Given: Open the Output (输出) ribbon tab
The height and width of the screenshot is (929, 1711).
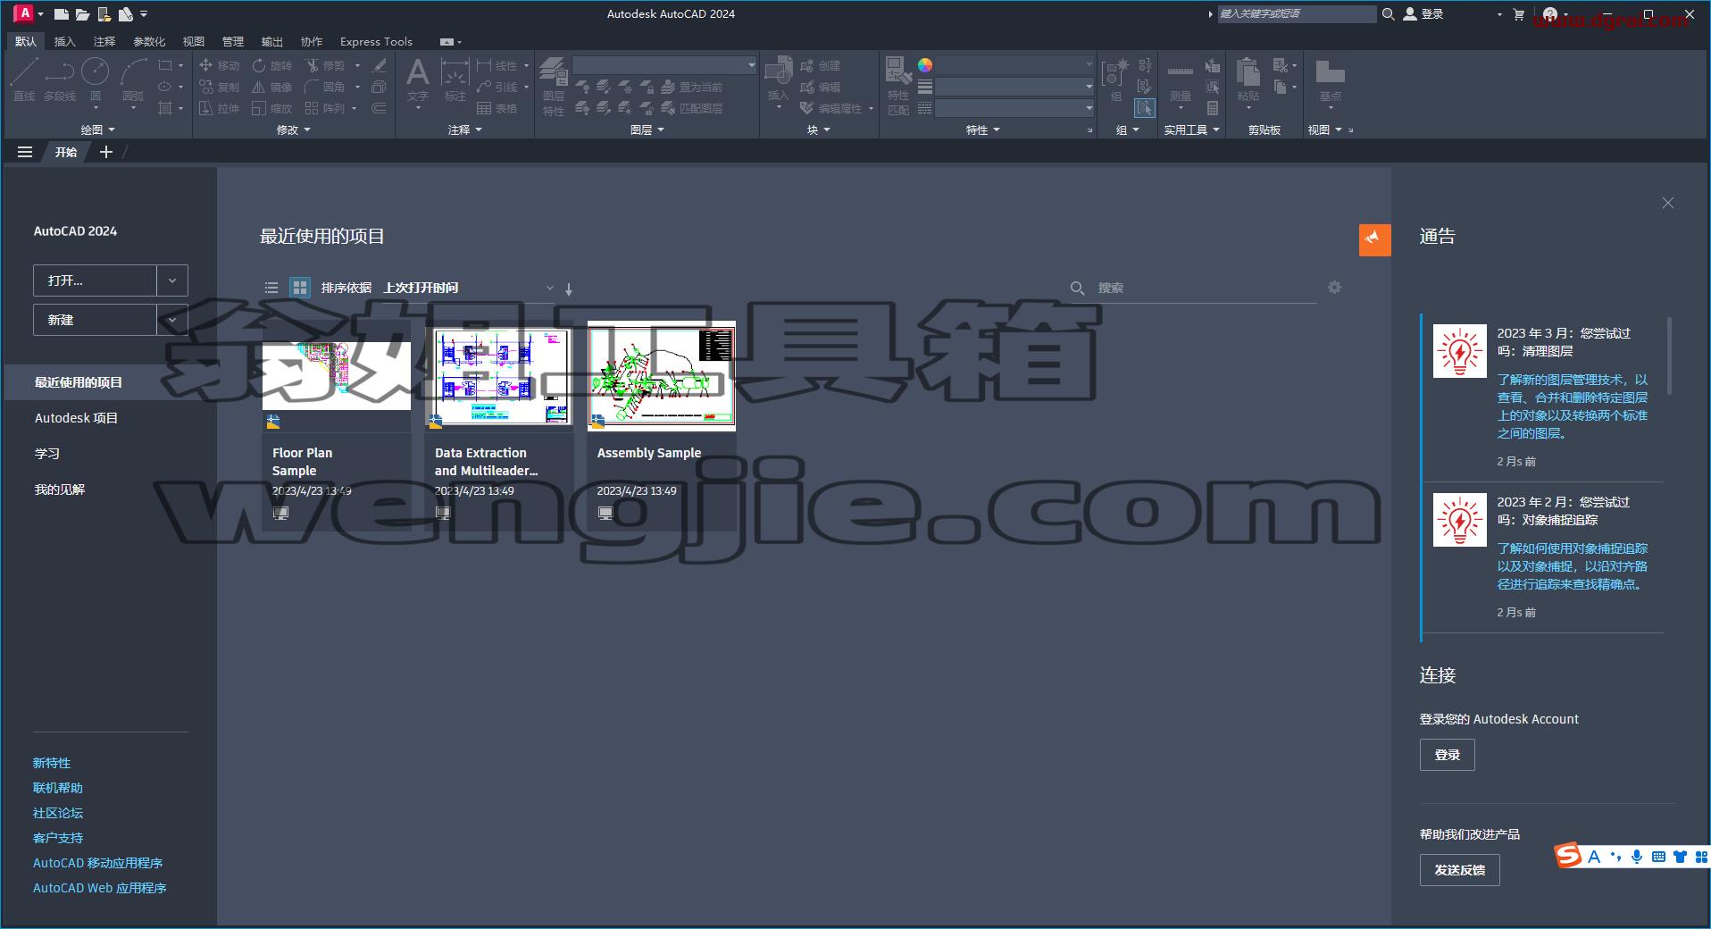Looking at the screenshot, I should (x=272, y=41).
